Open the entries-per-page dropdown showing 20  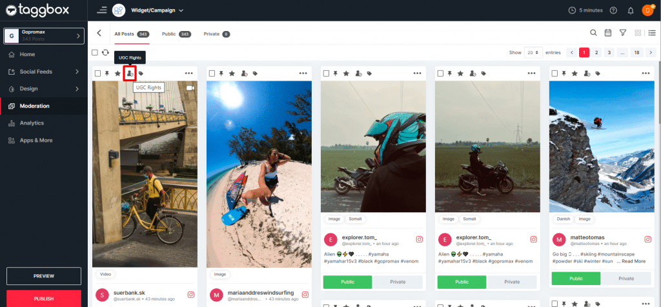pos(533,52)
